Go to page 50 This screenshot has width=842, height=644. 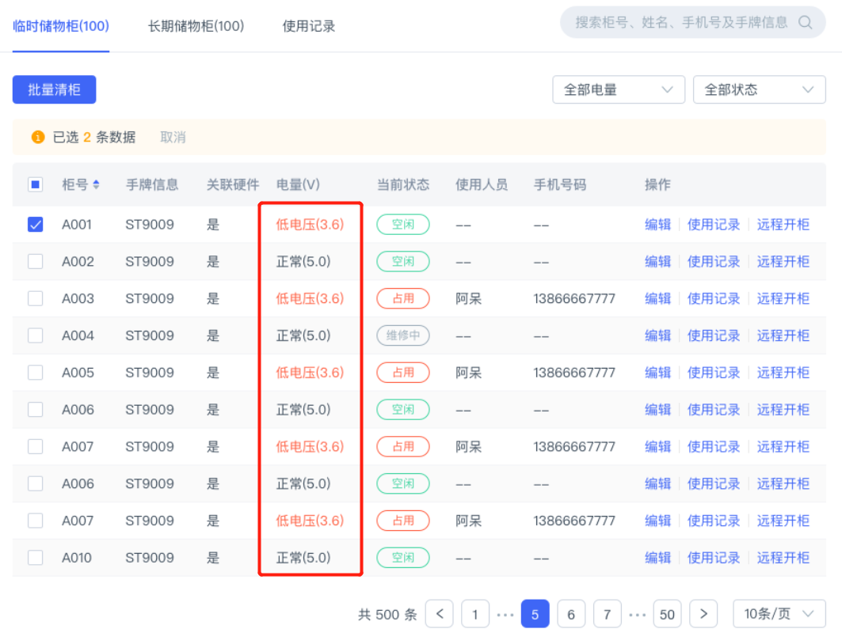[667, 614]
